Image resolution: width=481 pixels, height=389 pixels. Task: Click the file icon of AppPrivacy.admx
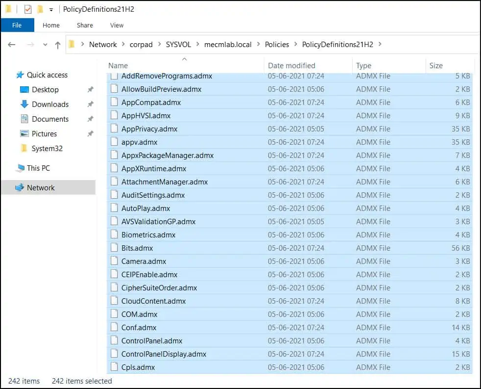(114, 129)
